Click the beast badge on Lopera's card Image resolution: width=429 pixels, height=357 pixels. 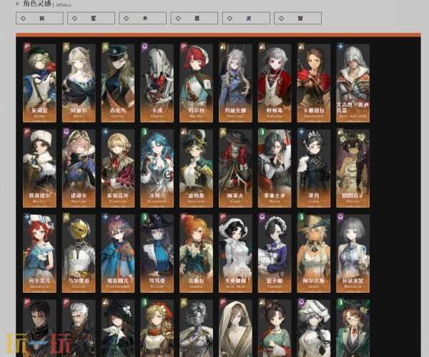(x=183, y=218)
